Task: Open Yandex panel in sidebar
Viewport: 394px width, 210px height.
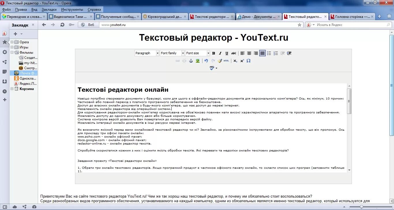Action: coord(5,33)
